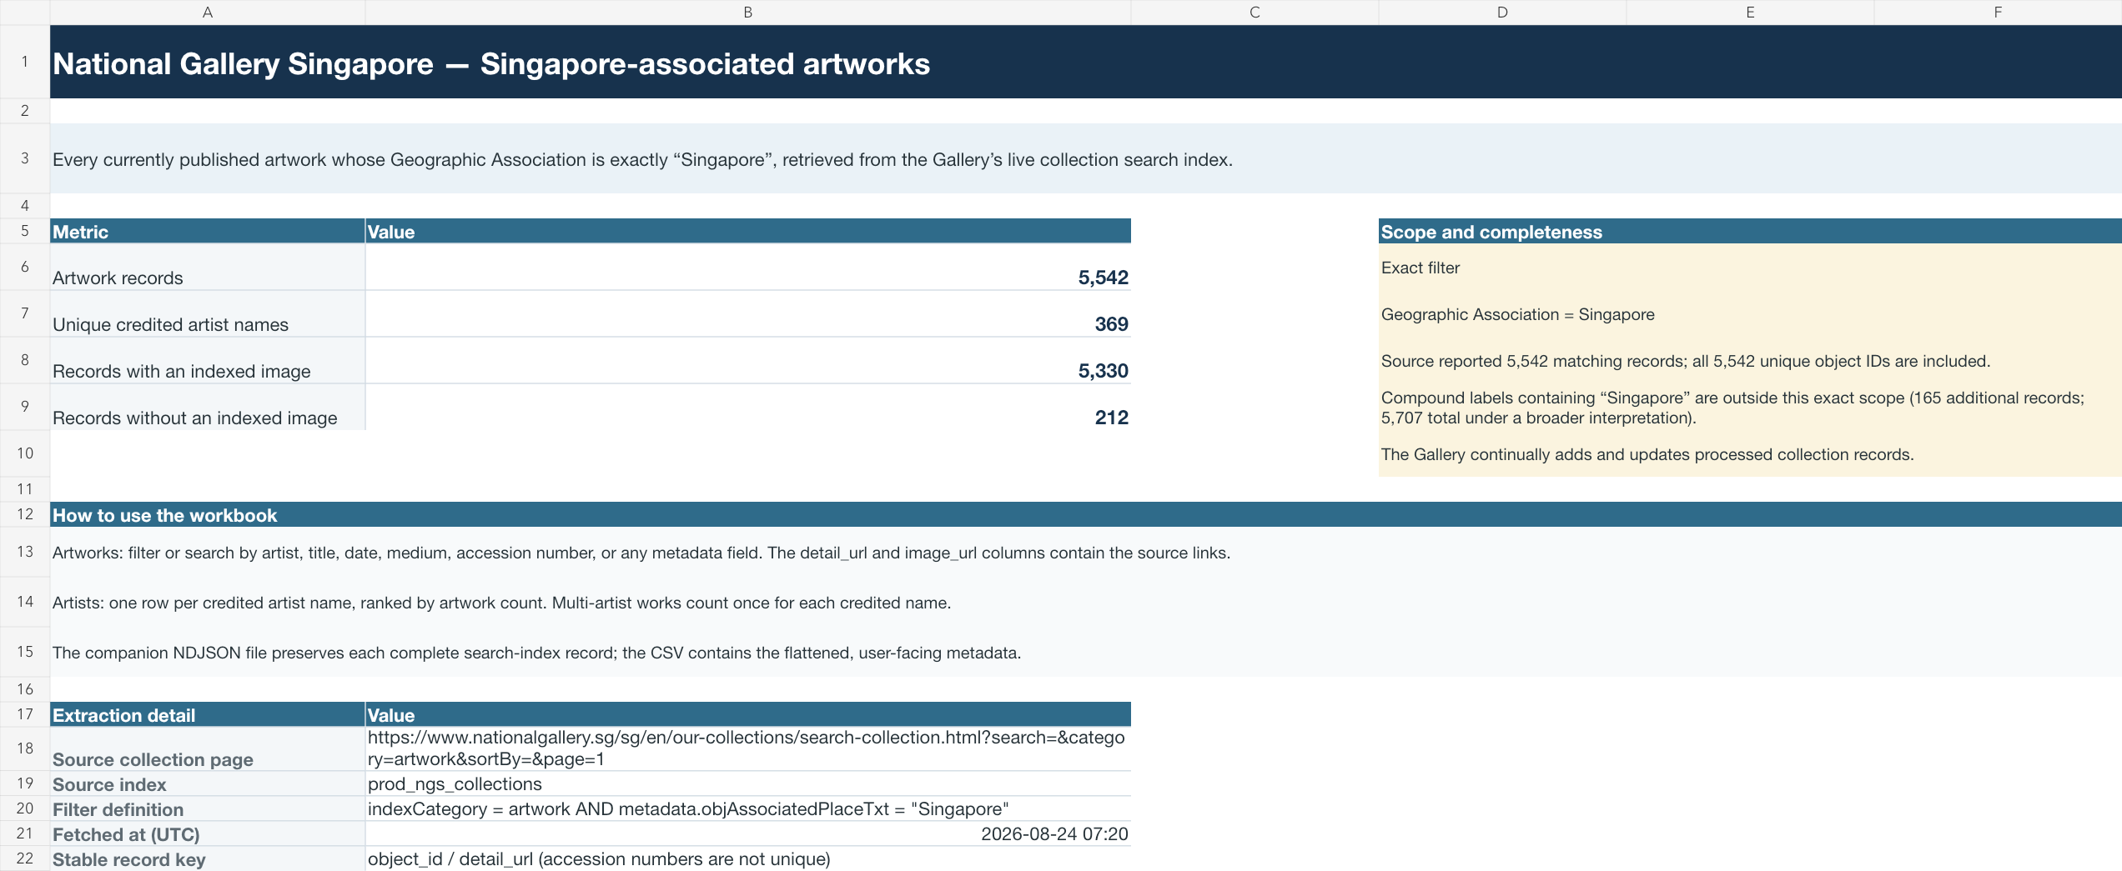Viewport: 2122px width, 871px height.
Task: Select column F header
Action: [1998, 12]
